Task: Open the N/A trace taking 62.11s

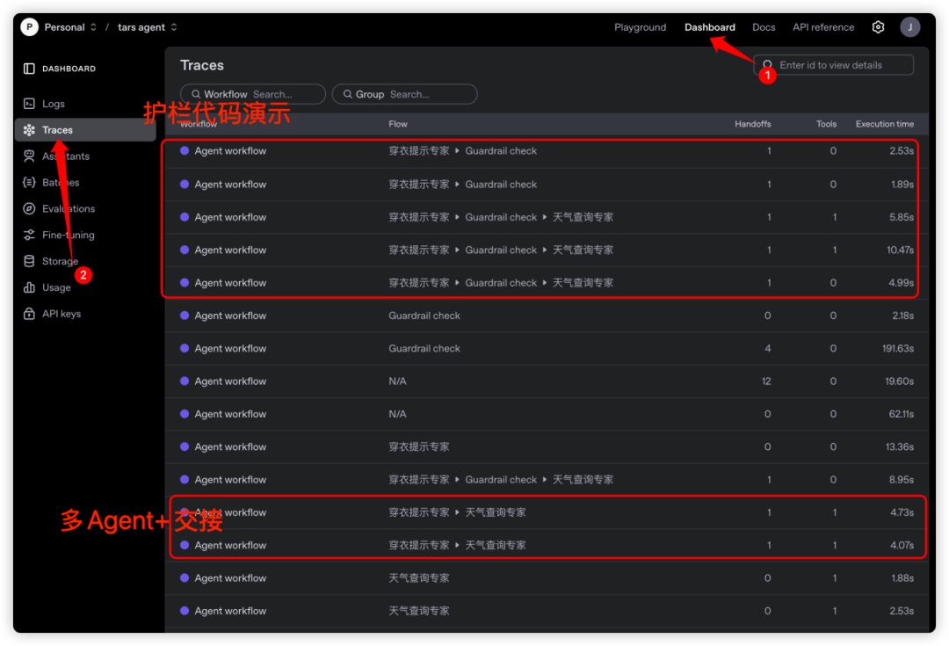Action: (547, 413)
